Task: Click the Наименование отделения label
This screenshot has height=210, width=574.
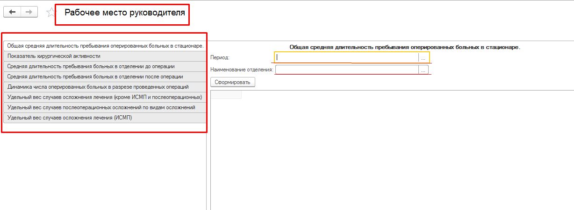Action: pyautogui.click(x=242, y=70)
